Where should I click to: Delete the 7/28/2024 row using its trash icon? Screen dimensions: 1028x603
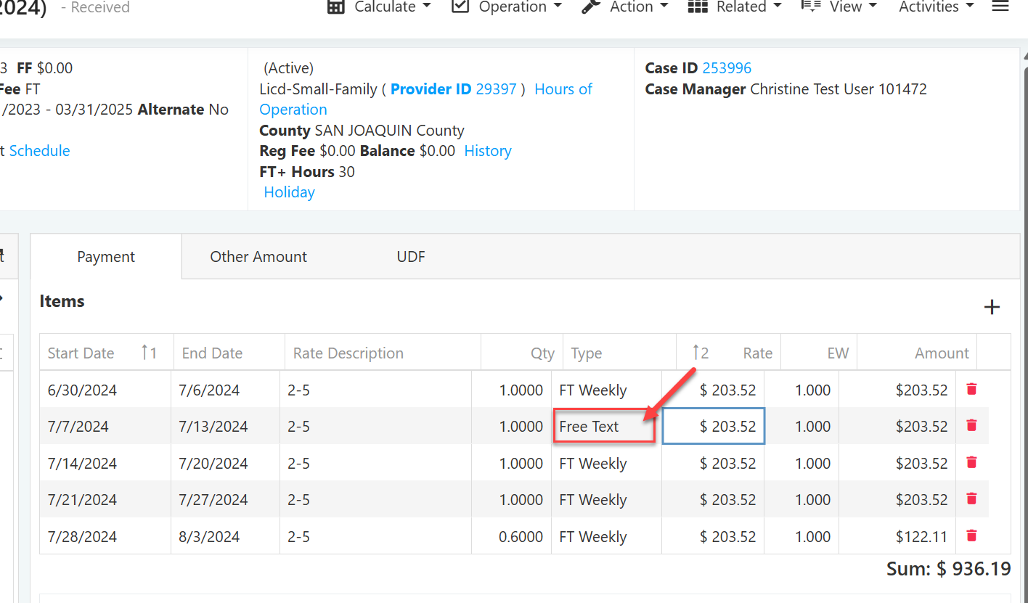[x=971, y=536]
